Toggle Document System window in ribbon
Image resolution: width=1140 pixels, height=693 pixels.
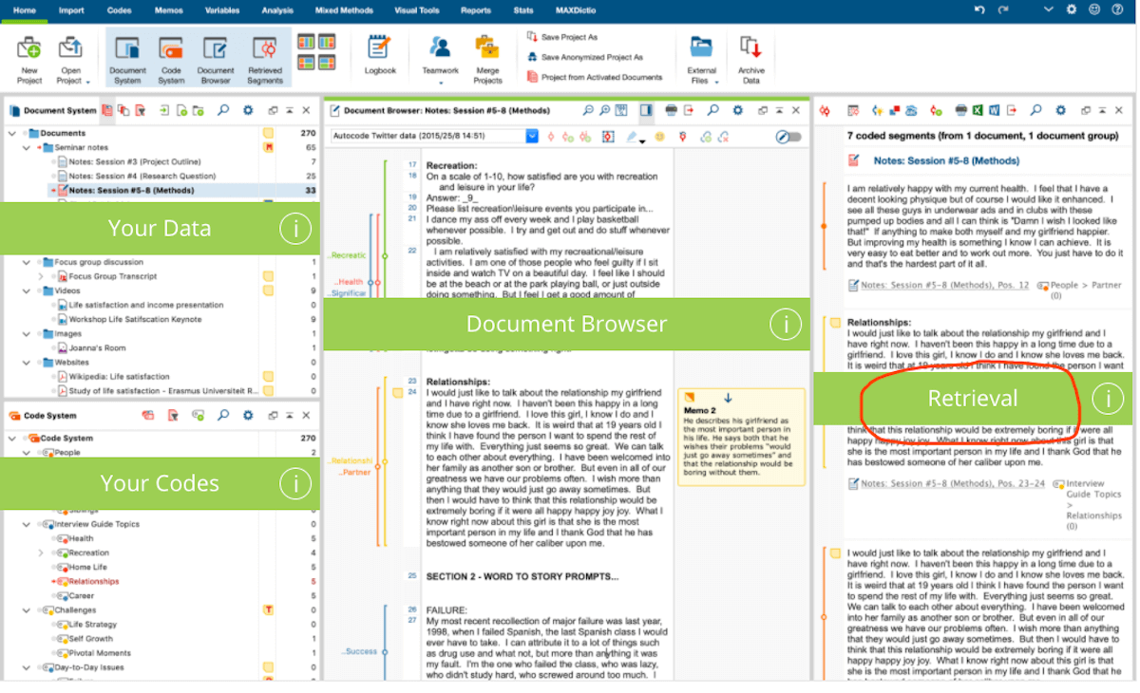click(x=127, y=60)
